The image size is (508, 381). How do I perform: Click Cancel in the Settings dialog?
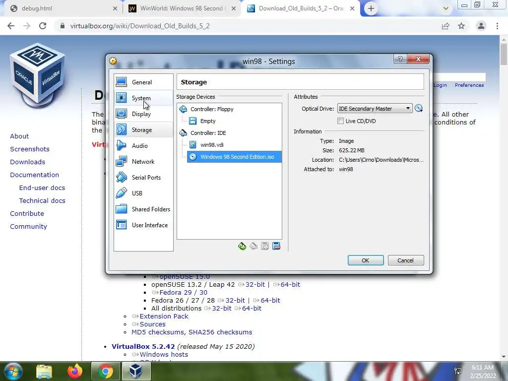pos(406,260)
